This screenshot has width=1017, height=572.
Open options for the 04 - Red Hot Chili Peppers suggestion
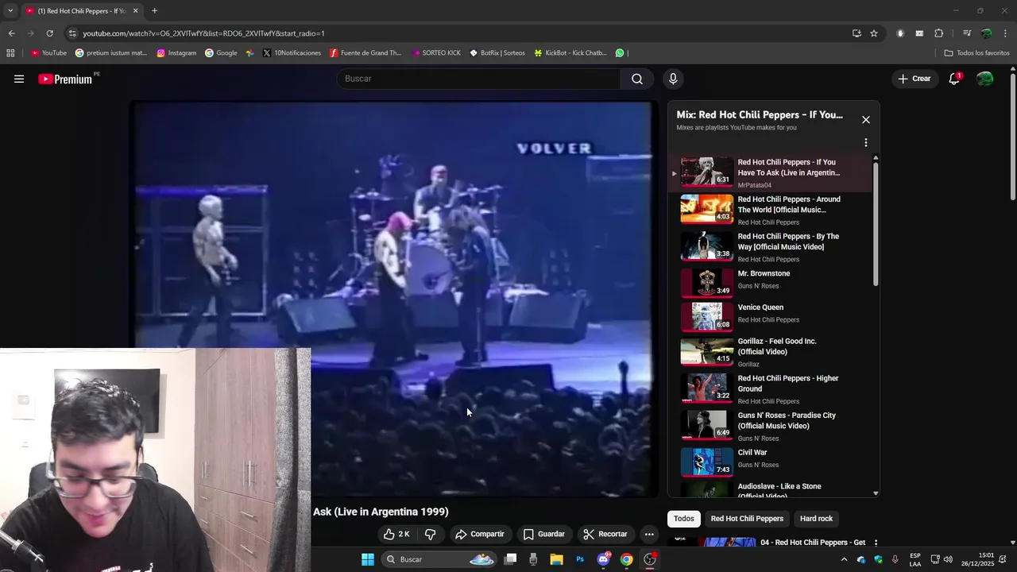(x=876, y=543)
